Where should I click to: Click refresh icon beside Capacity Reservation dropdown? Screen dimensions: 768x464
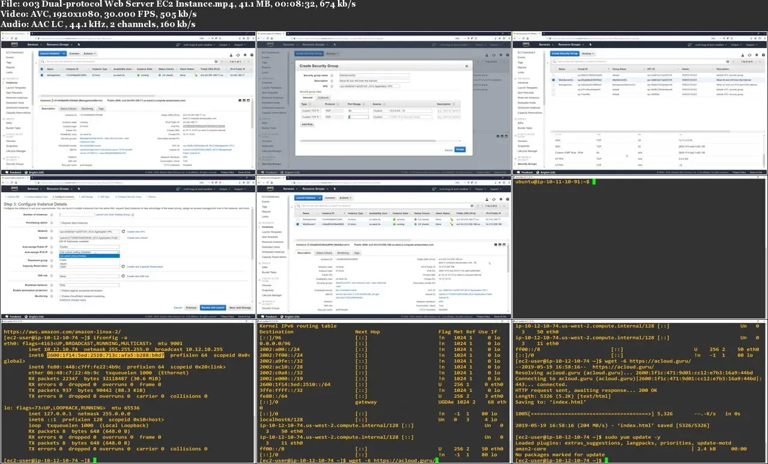point(123,267)
